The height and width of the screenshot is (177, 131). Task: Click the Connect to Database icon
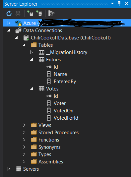30,13
